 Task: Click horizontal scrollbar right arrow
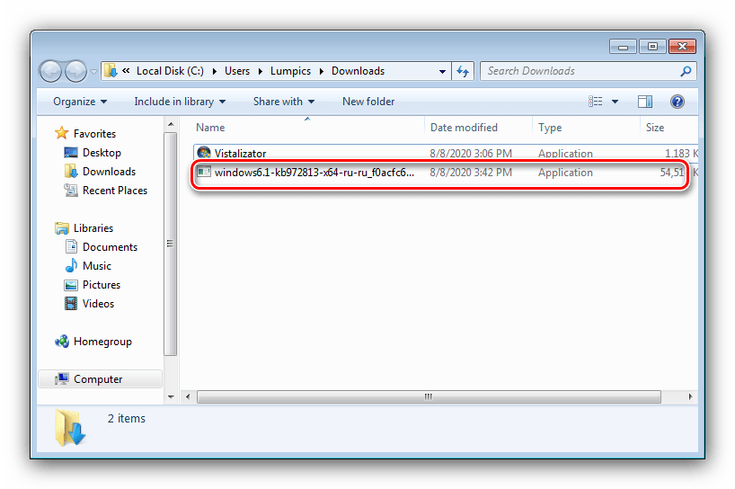(690, 396)
